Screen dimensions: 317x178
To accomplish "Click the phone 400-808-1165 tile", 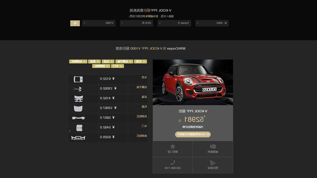I will click(x=173, y=165).
